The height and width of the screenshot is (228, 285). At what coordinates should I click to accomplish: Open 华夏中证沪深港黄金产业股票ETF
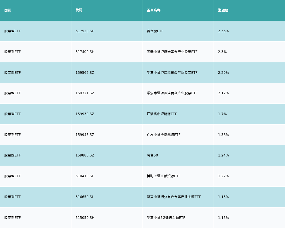pyautogui.click(x=172, y=73)
